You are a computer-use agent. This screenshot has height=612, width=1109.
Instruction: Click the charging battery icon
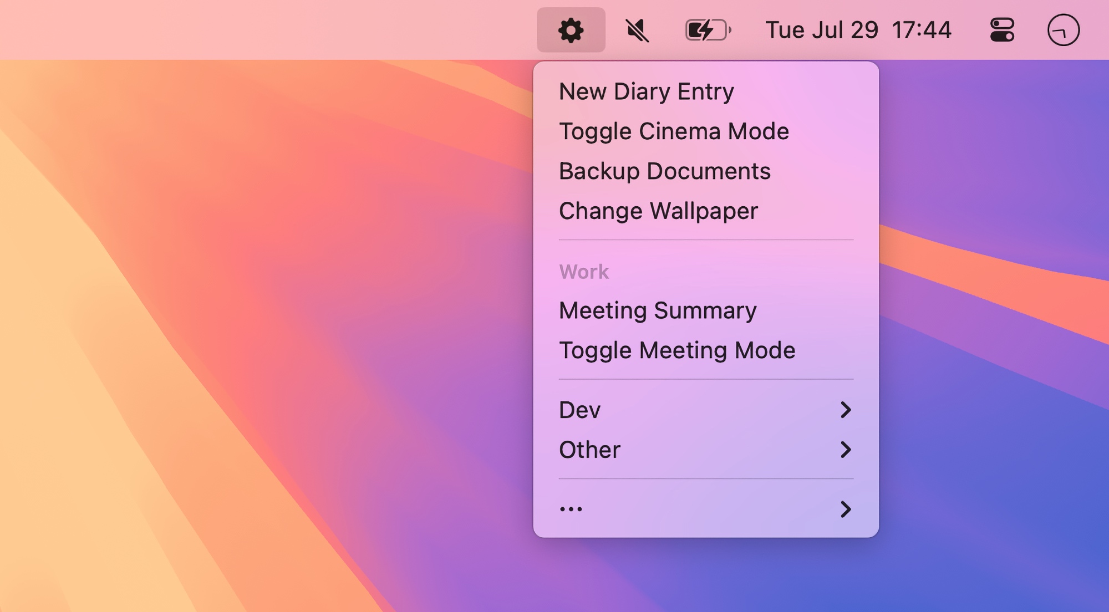click(708, 30)
